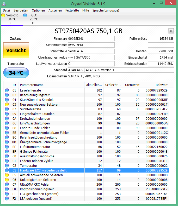Click the ID column header
Image resolution: width=178 pixels, height=206 pixels.
tap(14, 85)
